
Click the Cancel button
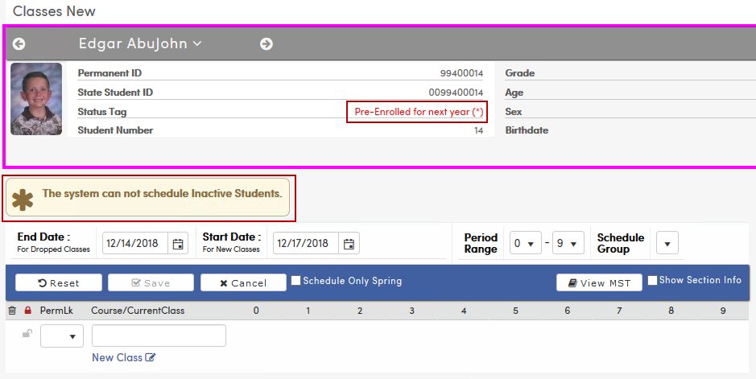(243, 282)
